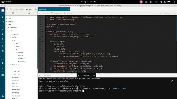The width and height of the screenshot is (177, 99).
Task: Click the eye preview icon in sidebar
Action: coord(2,68)
